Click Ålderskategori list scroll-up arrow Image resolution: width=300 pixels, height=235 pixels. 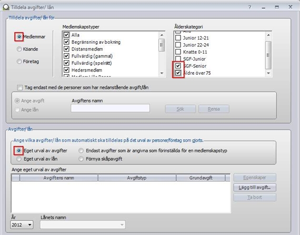click(268, 35)
